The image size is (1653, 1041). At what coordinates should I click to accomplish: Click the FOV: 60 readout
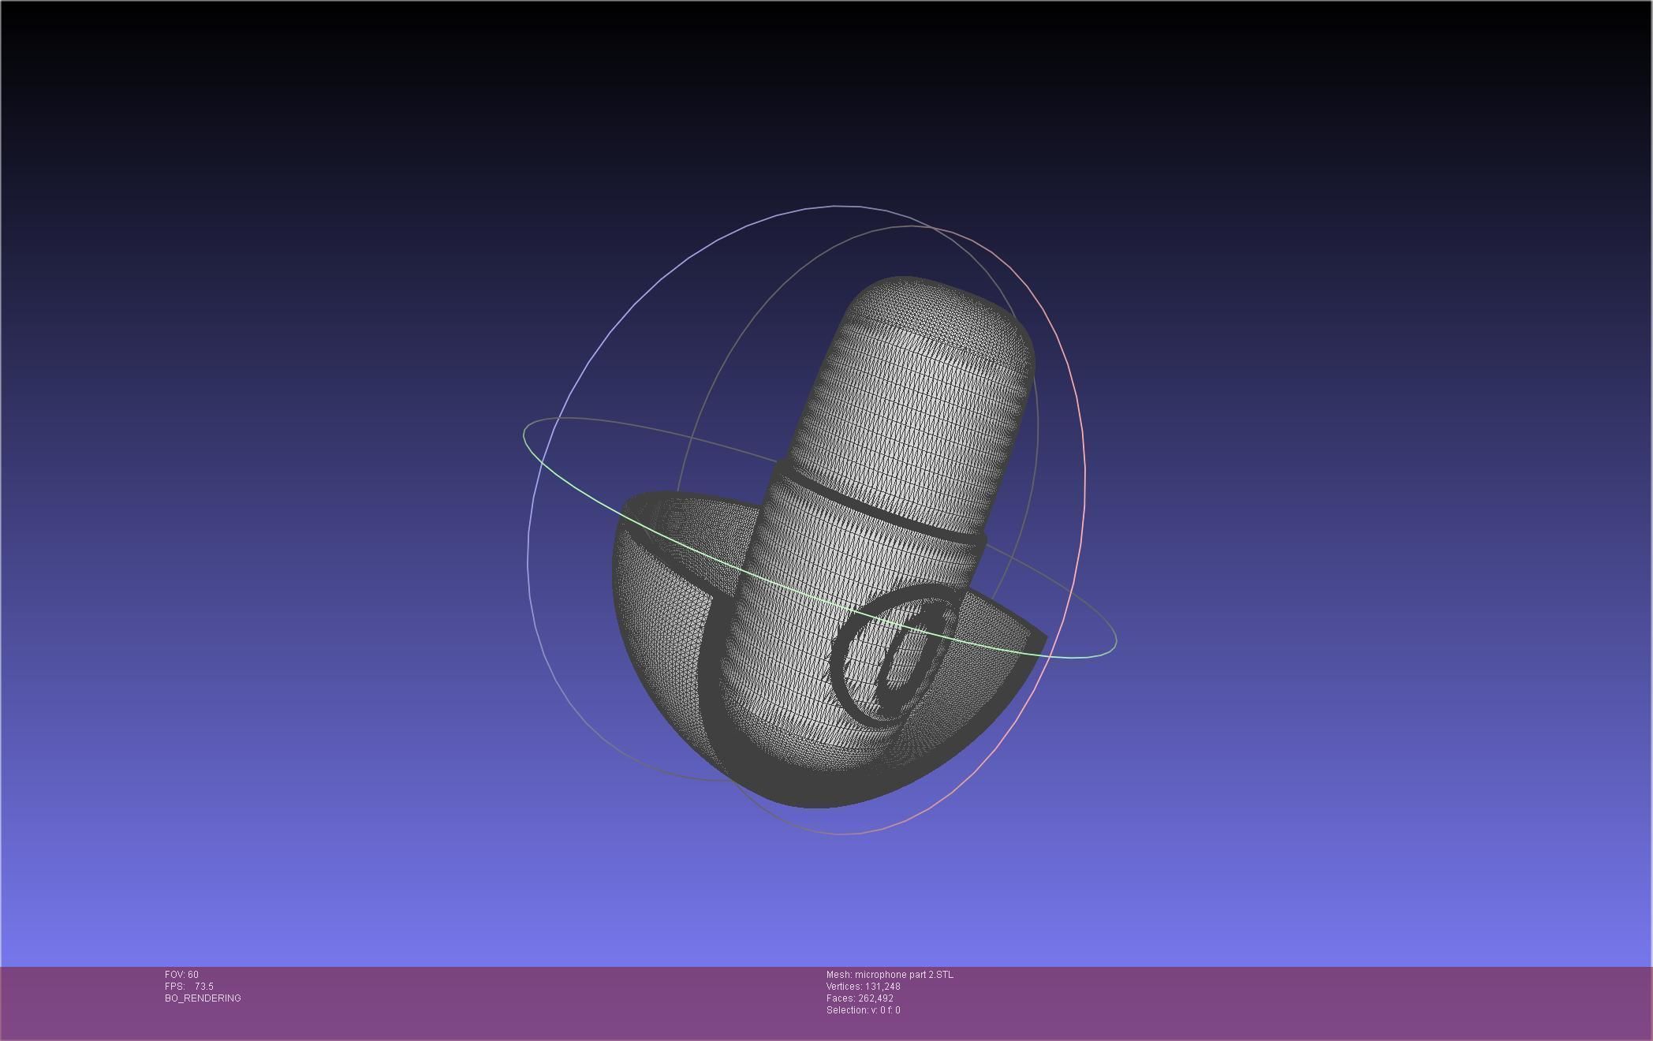coord(181,975)
